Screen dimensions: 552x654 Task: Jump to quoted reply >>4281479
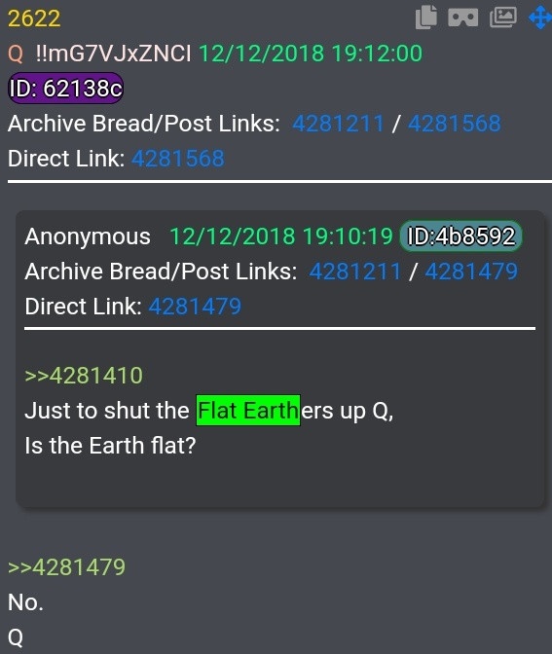[x=67, y=567]
